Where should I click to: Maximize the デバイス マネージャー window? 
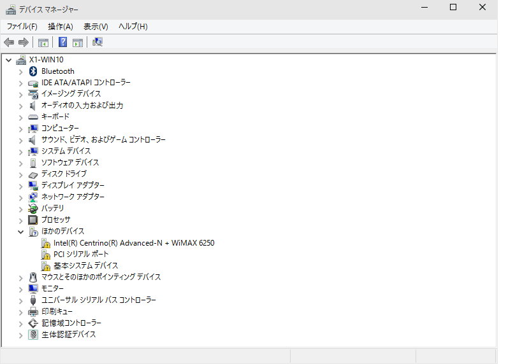pyautogui.click(x=453, y=7)
